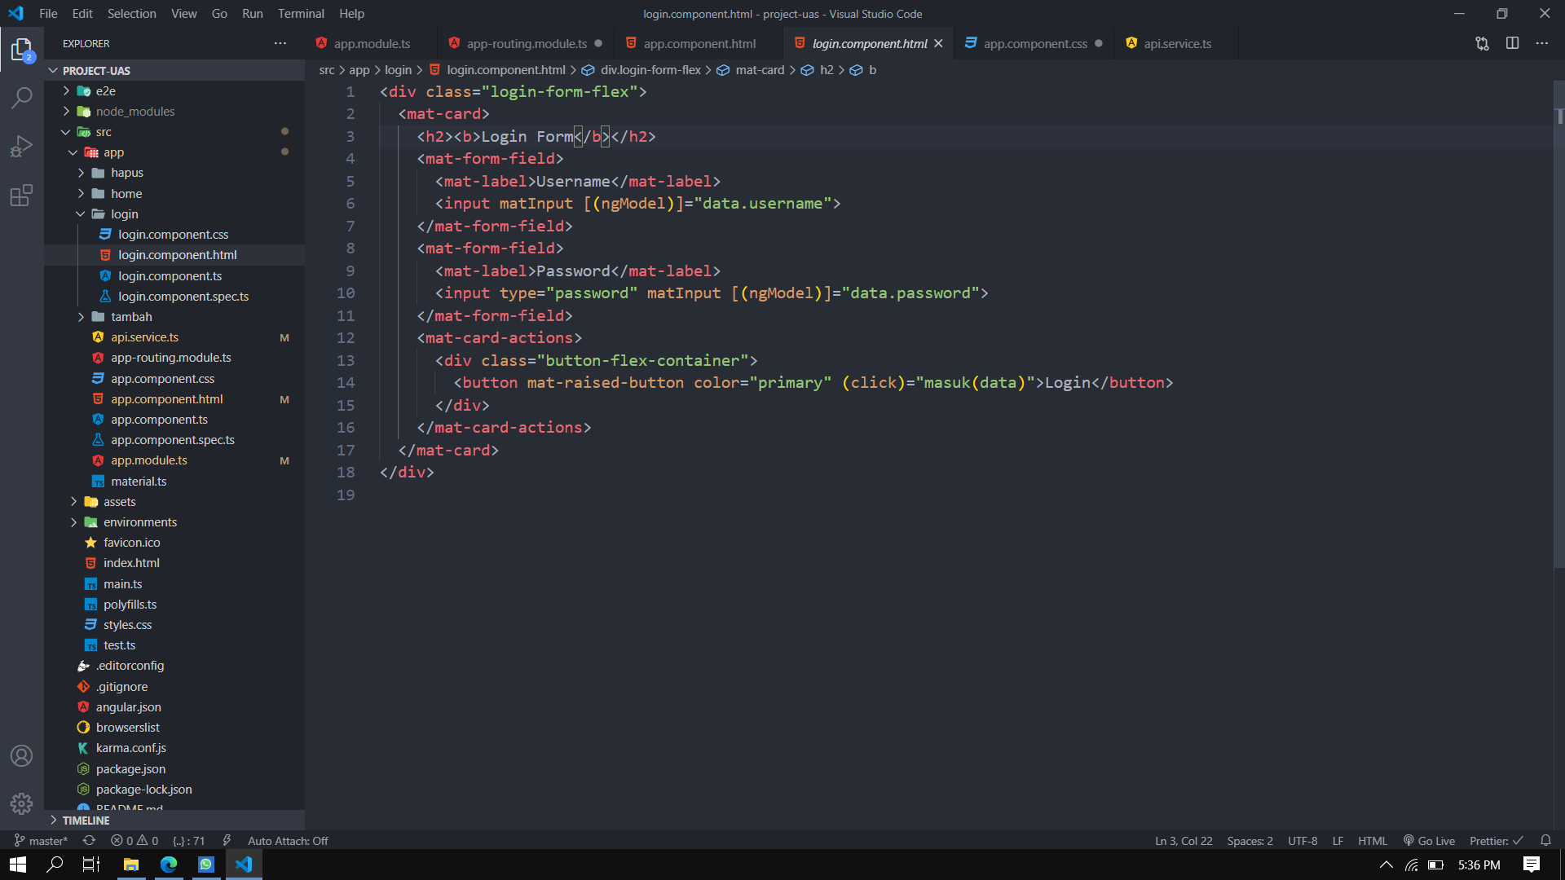Open the Extensions view icon

click(22, 196)
